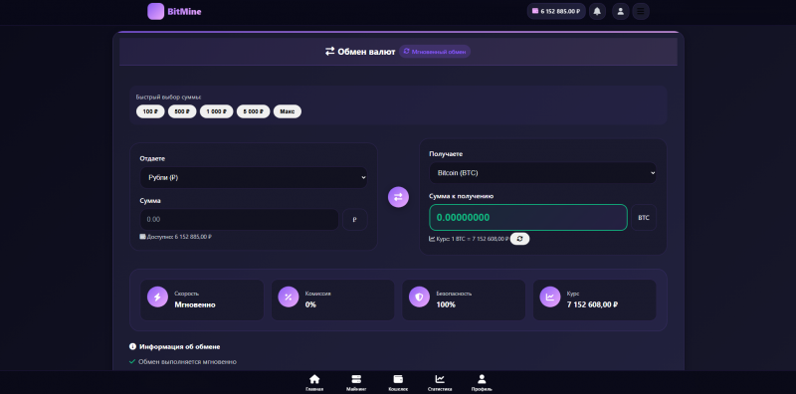
Task: Open Профиль in bottom navigation
Action: (482, 382)
